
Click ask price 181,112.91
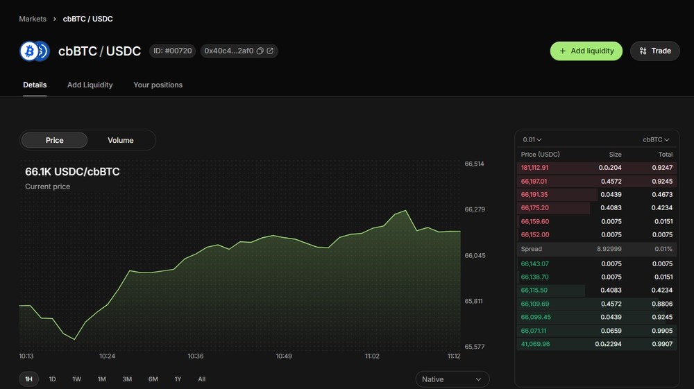(x=534, y=168)
